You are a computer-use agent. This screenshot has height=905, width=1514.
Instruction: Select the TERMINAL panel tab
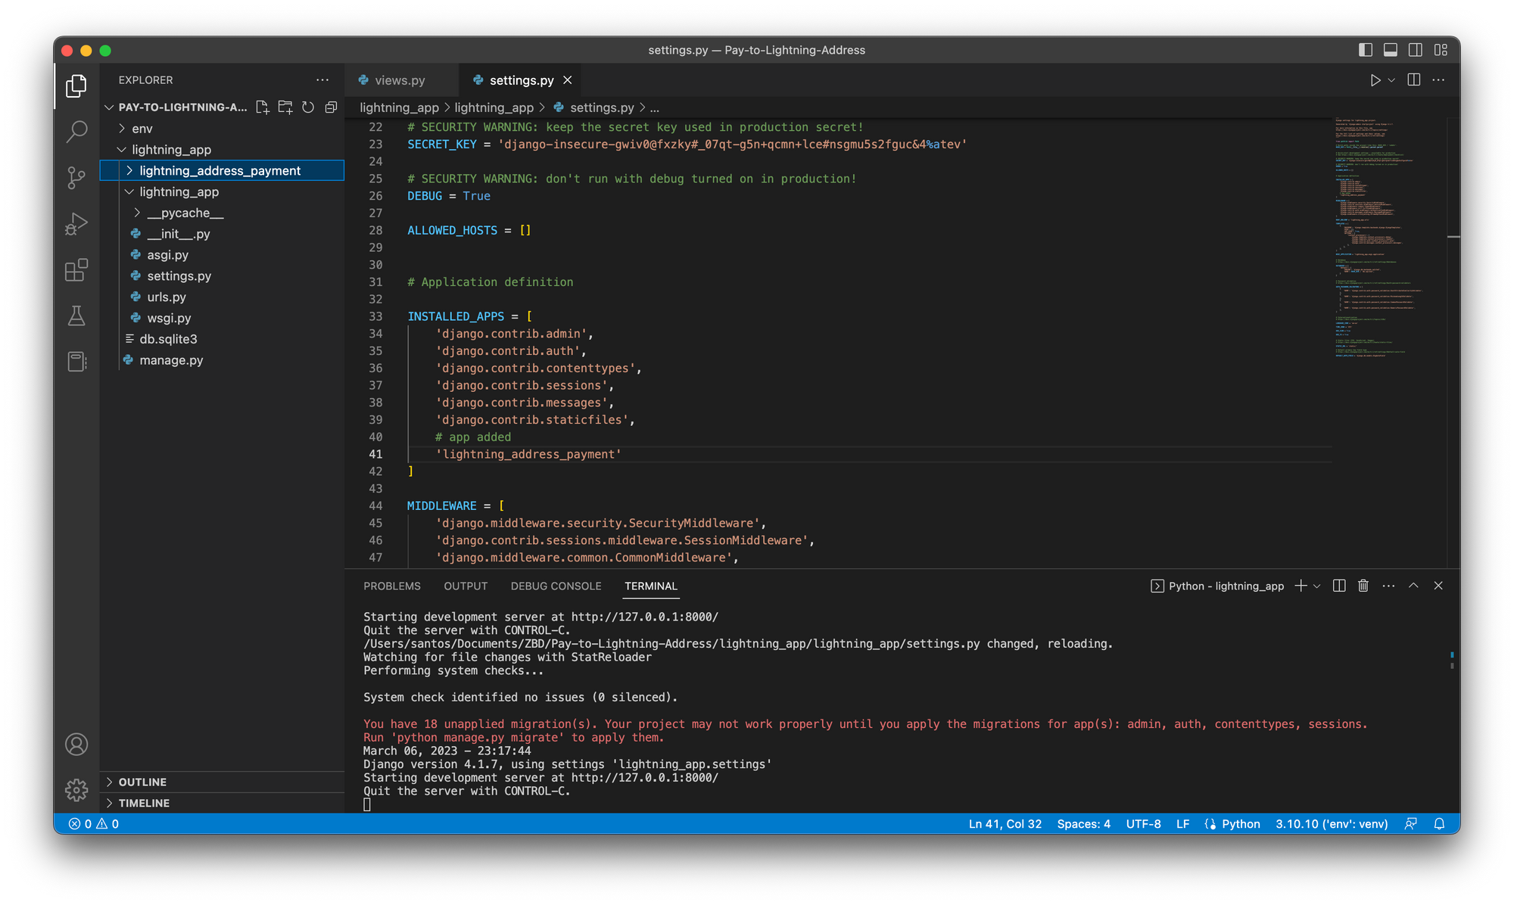651,586
